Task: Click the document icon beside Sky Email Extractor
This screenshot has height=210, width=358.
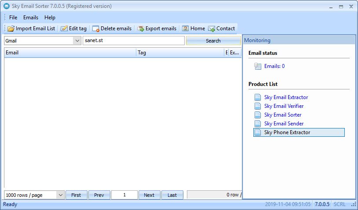Action: click(x=258, y=97)
